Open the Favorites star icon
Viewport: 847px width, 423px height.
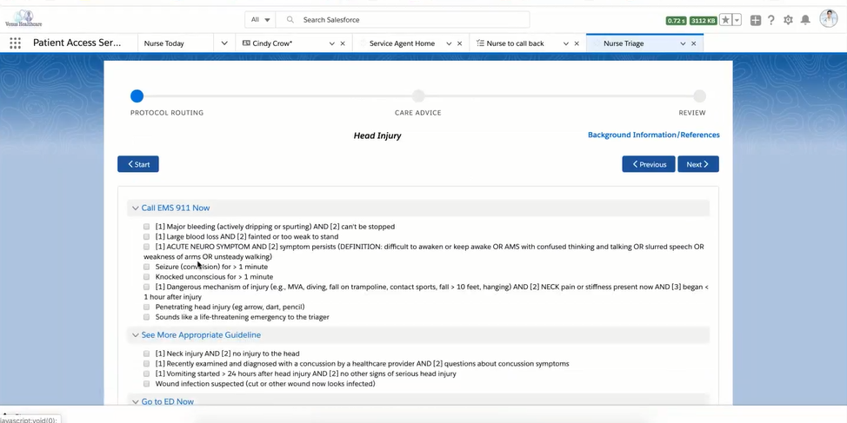point(725,20)
